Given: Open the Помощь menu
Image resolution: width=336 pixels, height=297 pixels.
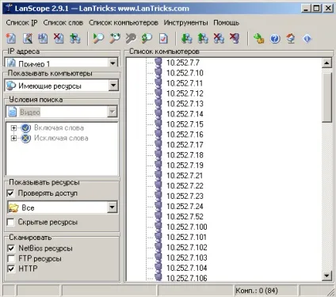Looking at the screenshot, I should click(x=227, y=23).
